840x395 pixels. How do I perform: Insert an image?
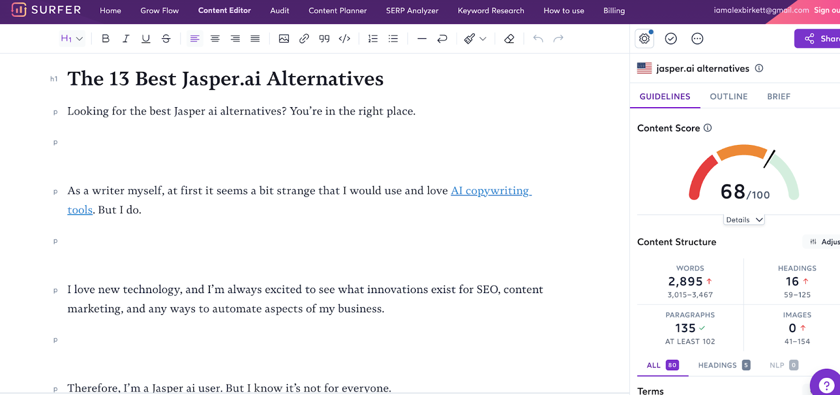(284, 38)
